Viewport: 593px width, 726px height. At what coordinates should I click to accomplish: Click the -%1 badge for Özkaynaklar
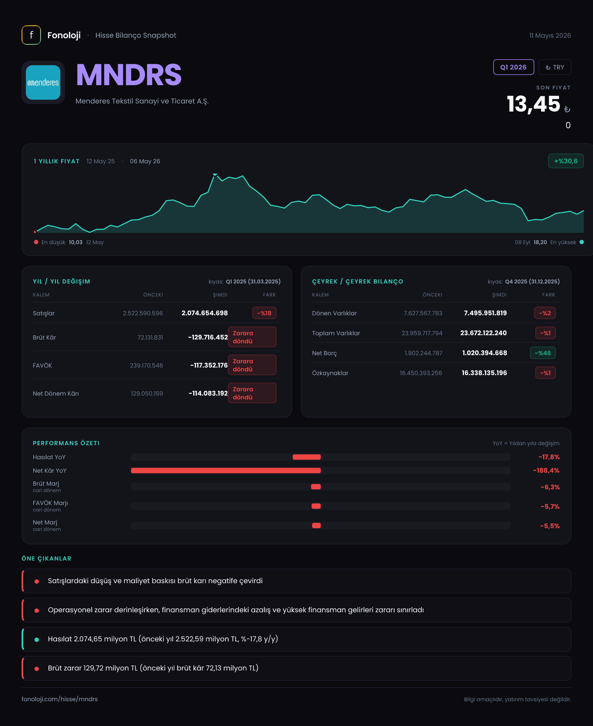coord(546,373)
